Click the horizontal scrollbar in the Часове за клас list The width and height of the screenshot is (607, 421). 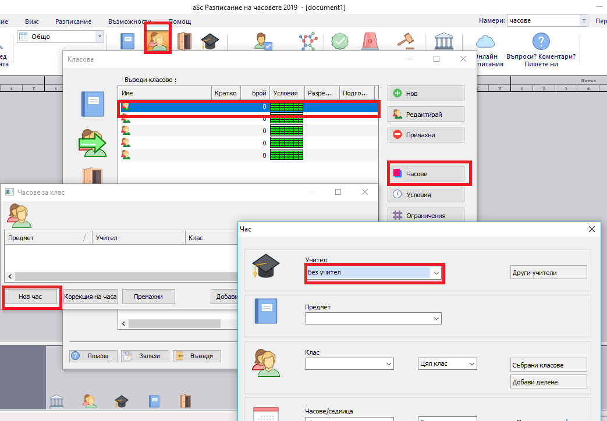(116, 277)
